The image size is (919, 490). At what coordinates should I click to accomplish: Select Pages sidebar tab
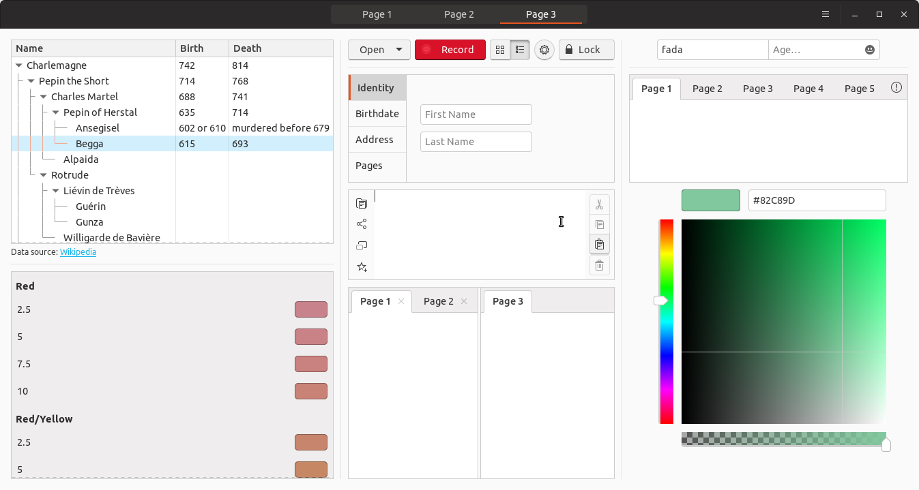coord(377,166)
